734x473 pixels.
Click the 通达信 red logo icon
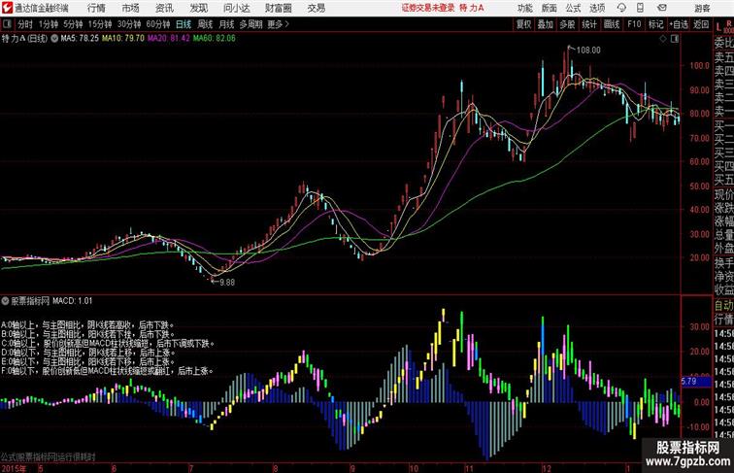point(7,8)
